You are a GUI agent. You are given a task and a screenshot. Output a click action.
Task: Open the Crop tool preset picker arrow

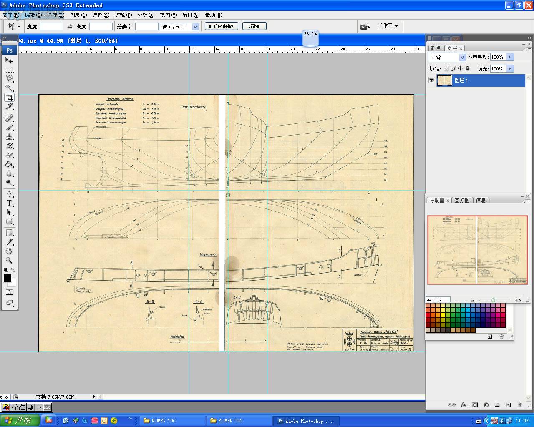[x=19, y=27]
